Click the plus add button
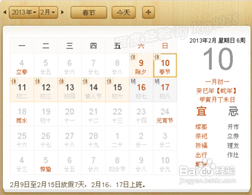Image resolution: width=252 pixels, height=195 pixels. coord(148,12)
